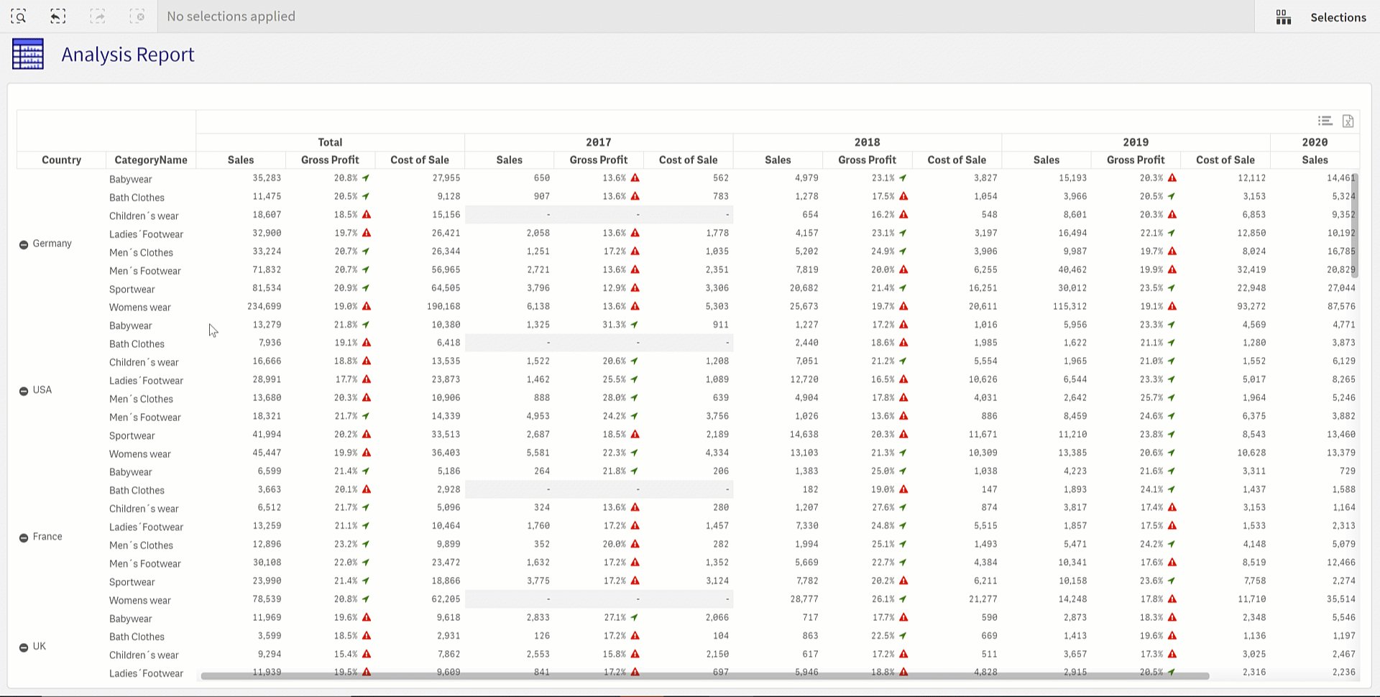Click UK Bath Clothes category label

click(x=137, y=637)
